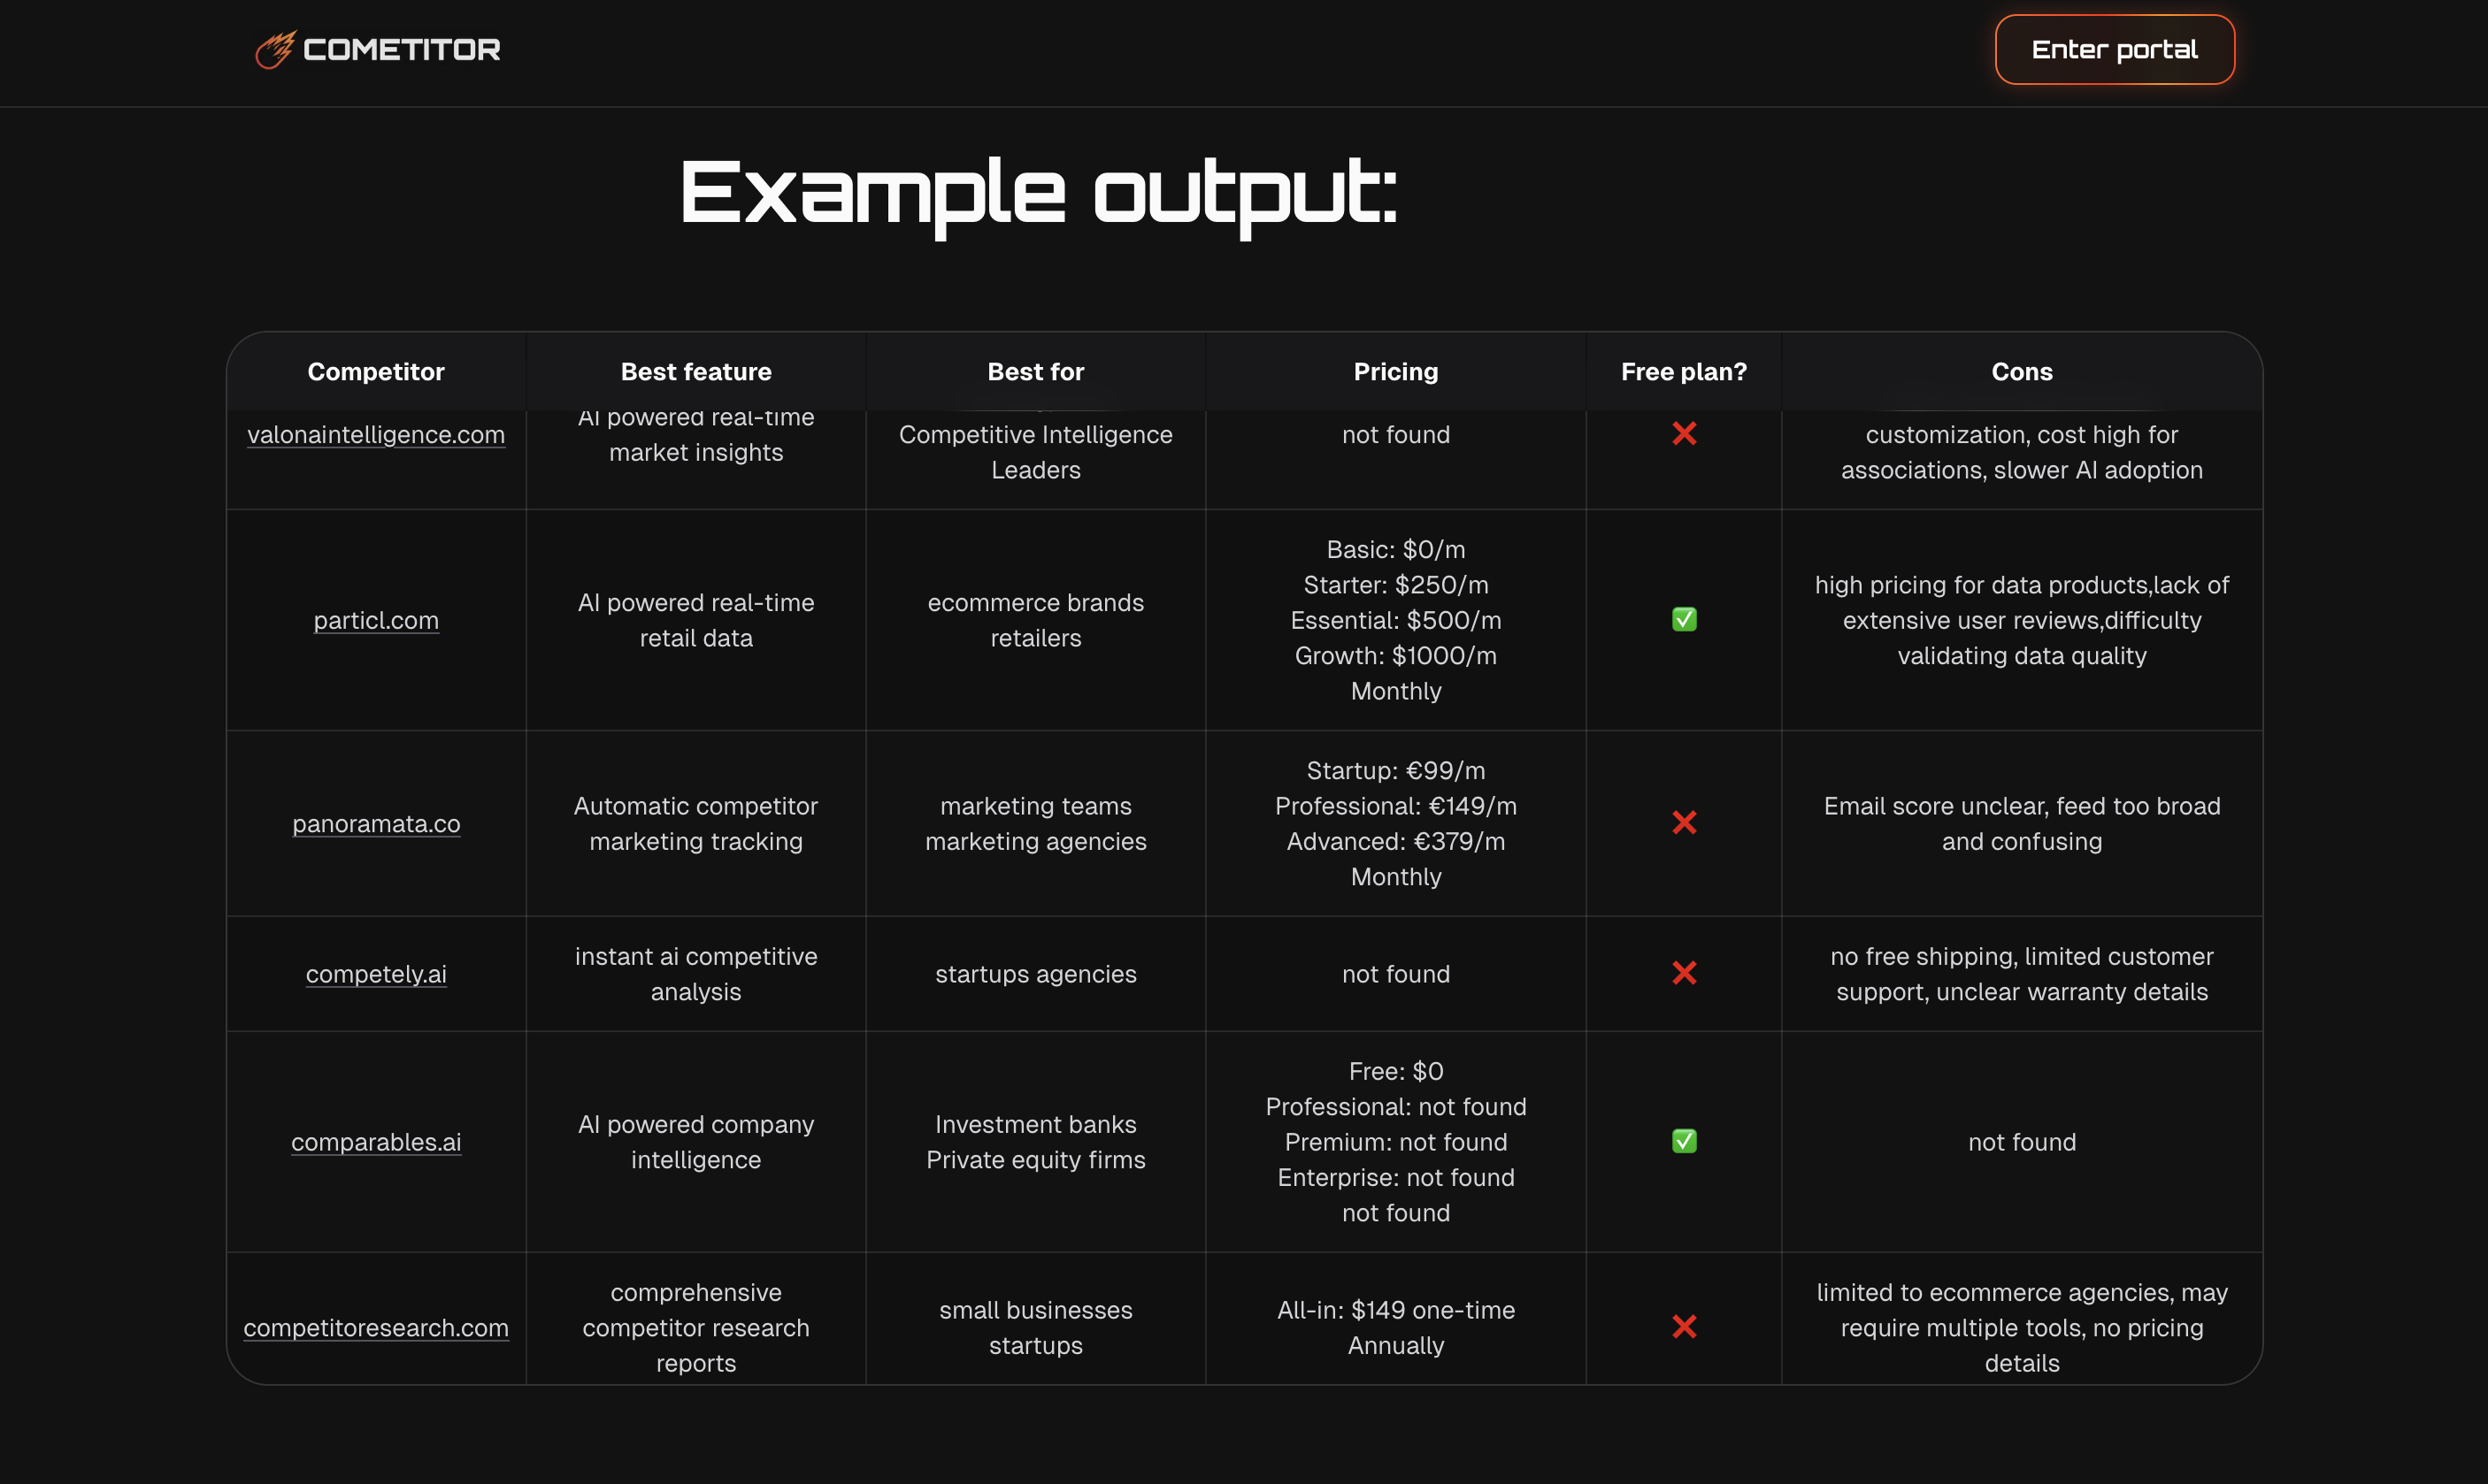Click the green checkmark icon for particl.com
The width and height of the screenshot is (2488, 1484).
pos(1684,620)
